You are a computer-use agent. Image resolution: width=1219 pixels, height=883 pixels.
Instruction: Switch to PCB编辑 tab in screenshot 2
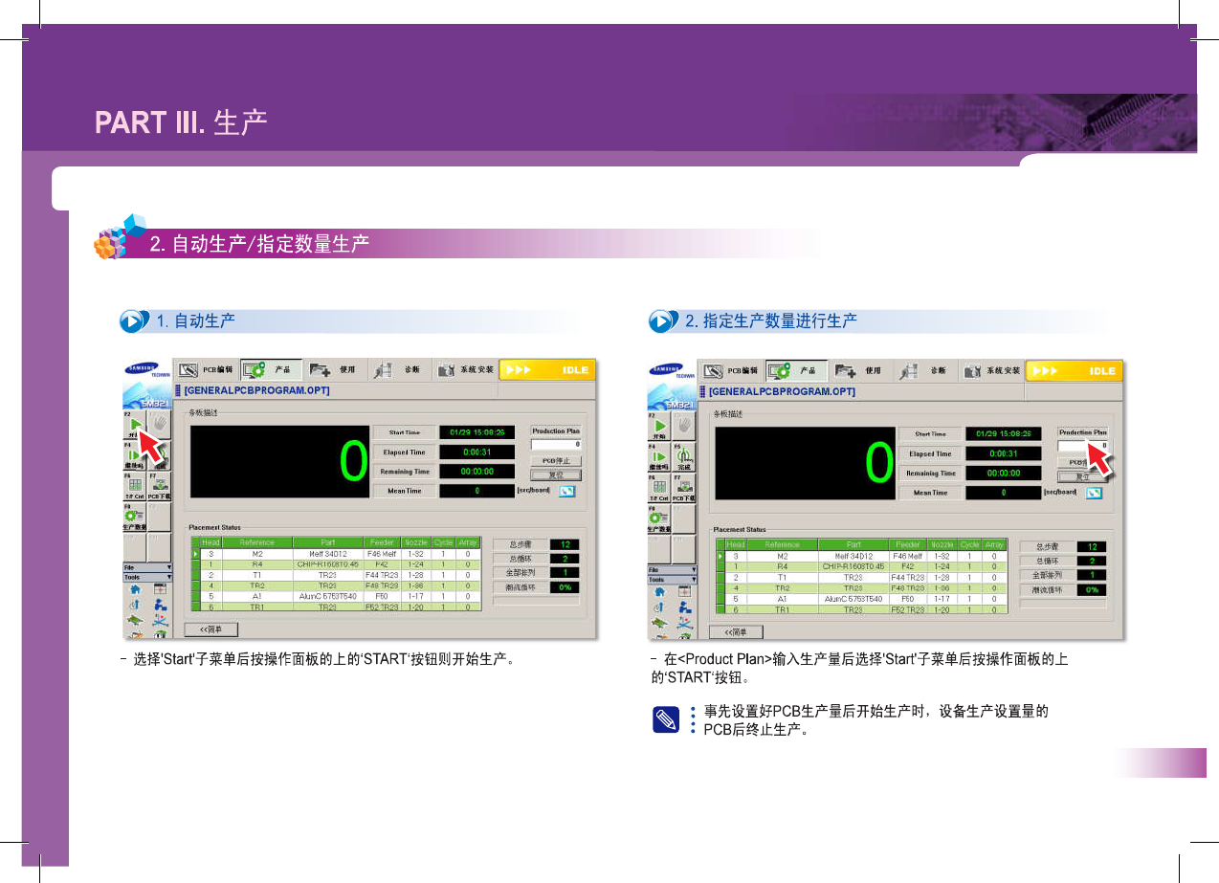(731, 370)
